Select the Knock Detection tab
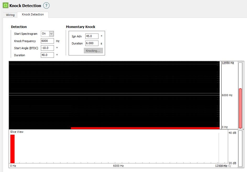This screenshot has width=247, height=172. tap(33, 14)
